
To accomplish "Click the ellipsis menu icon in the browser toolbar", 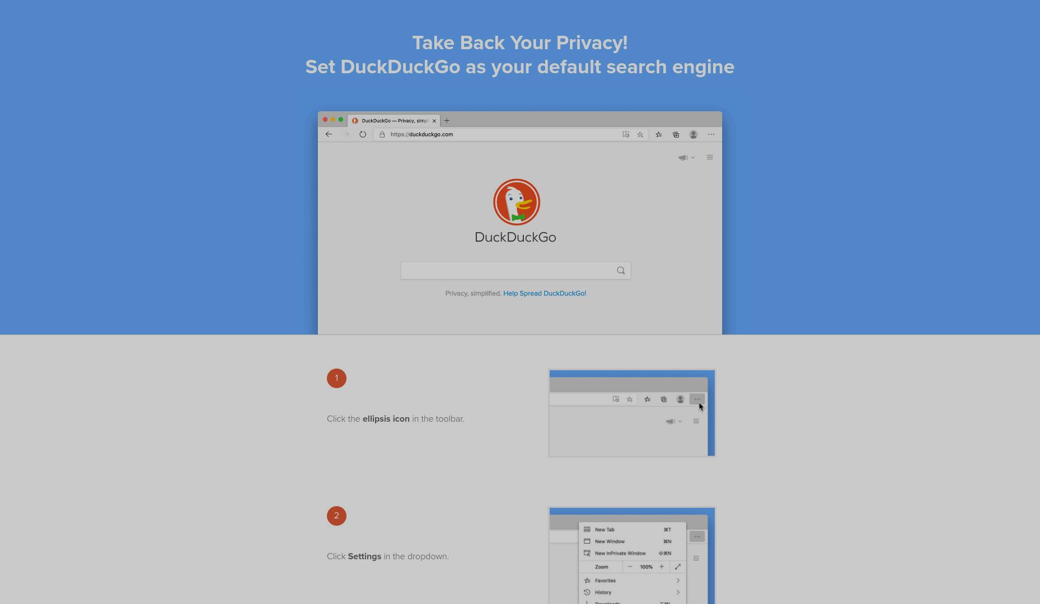I will (711, 134).
